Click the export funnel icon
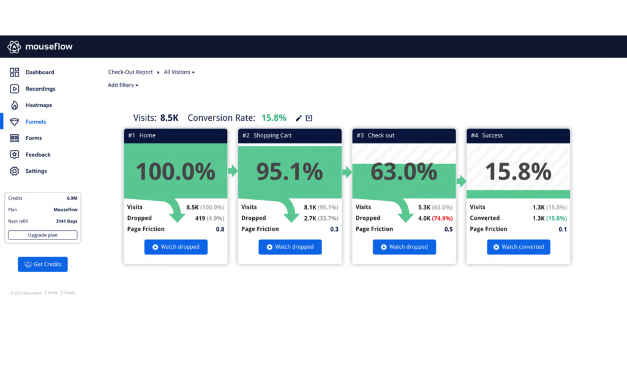 (309, 118)
